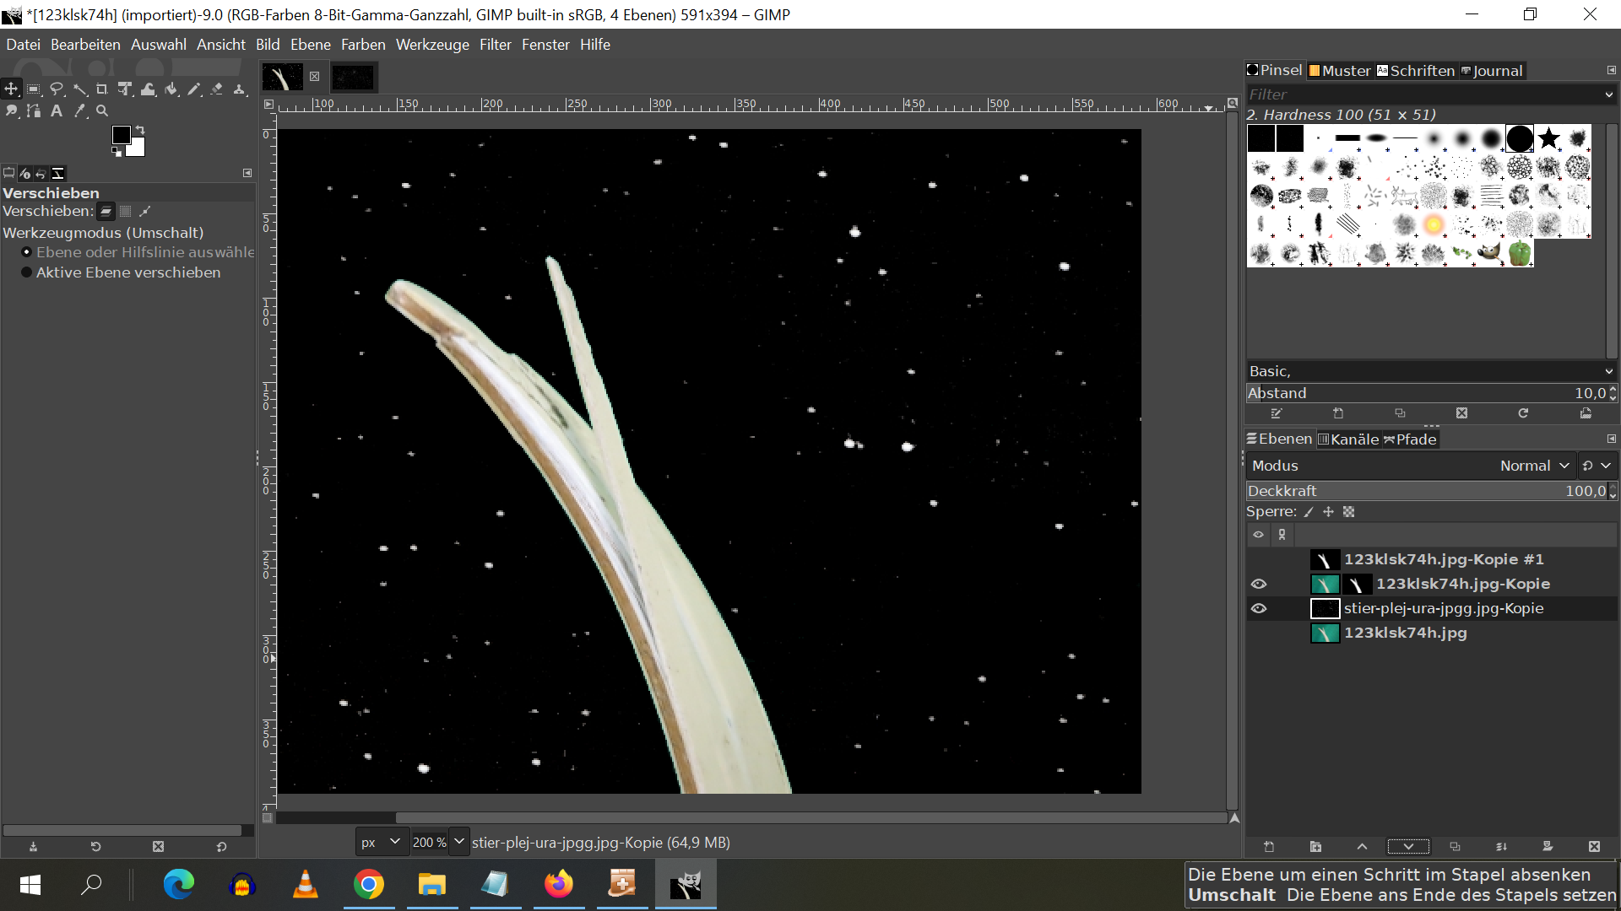This screenshot has width=1621, height=911.
Task: Set Verschieben target to path
Action: click(145, 212)
